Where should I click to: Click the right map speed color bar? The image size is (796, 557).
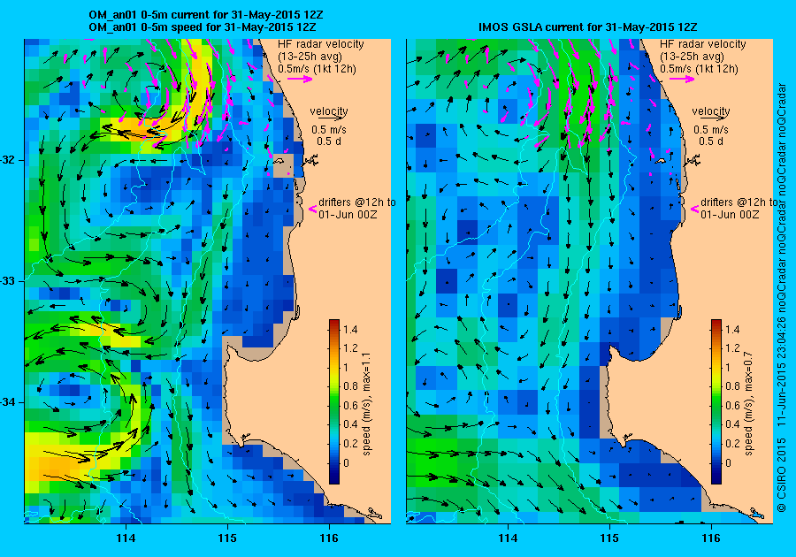pos(716,401)
